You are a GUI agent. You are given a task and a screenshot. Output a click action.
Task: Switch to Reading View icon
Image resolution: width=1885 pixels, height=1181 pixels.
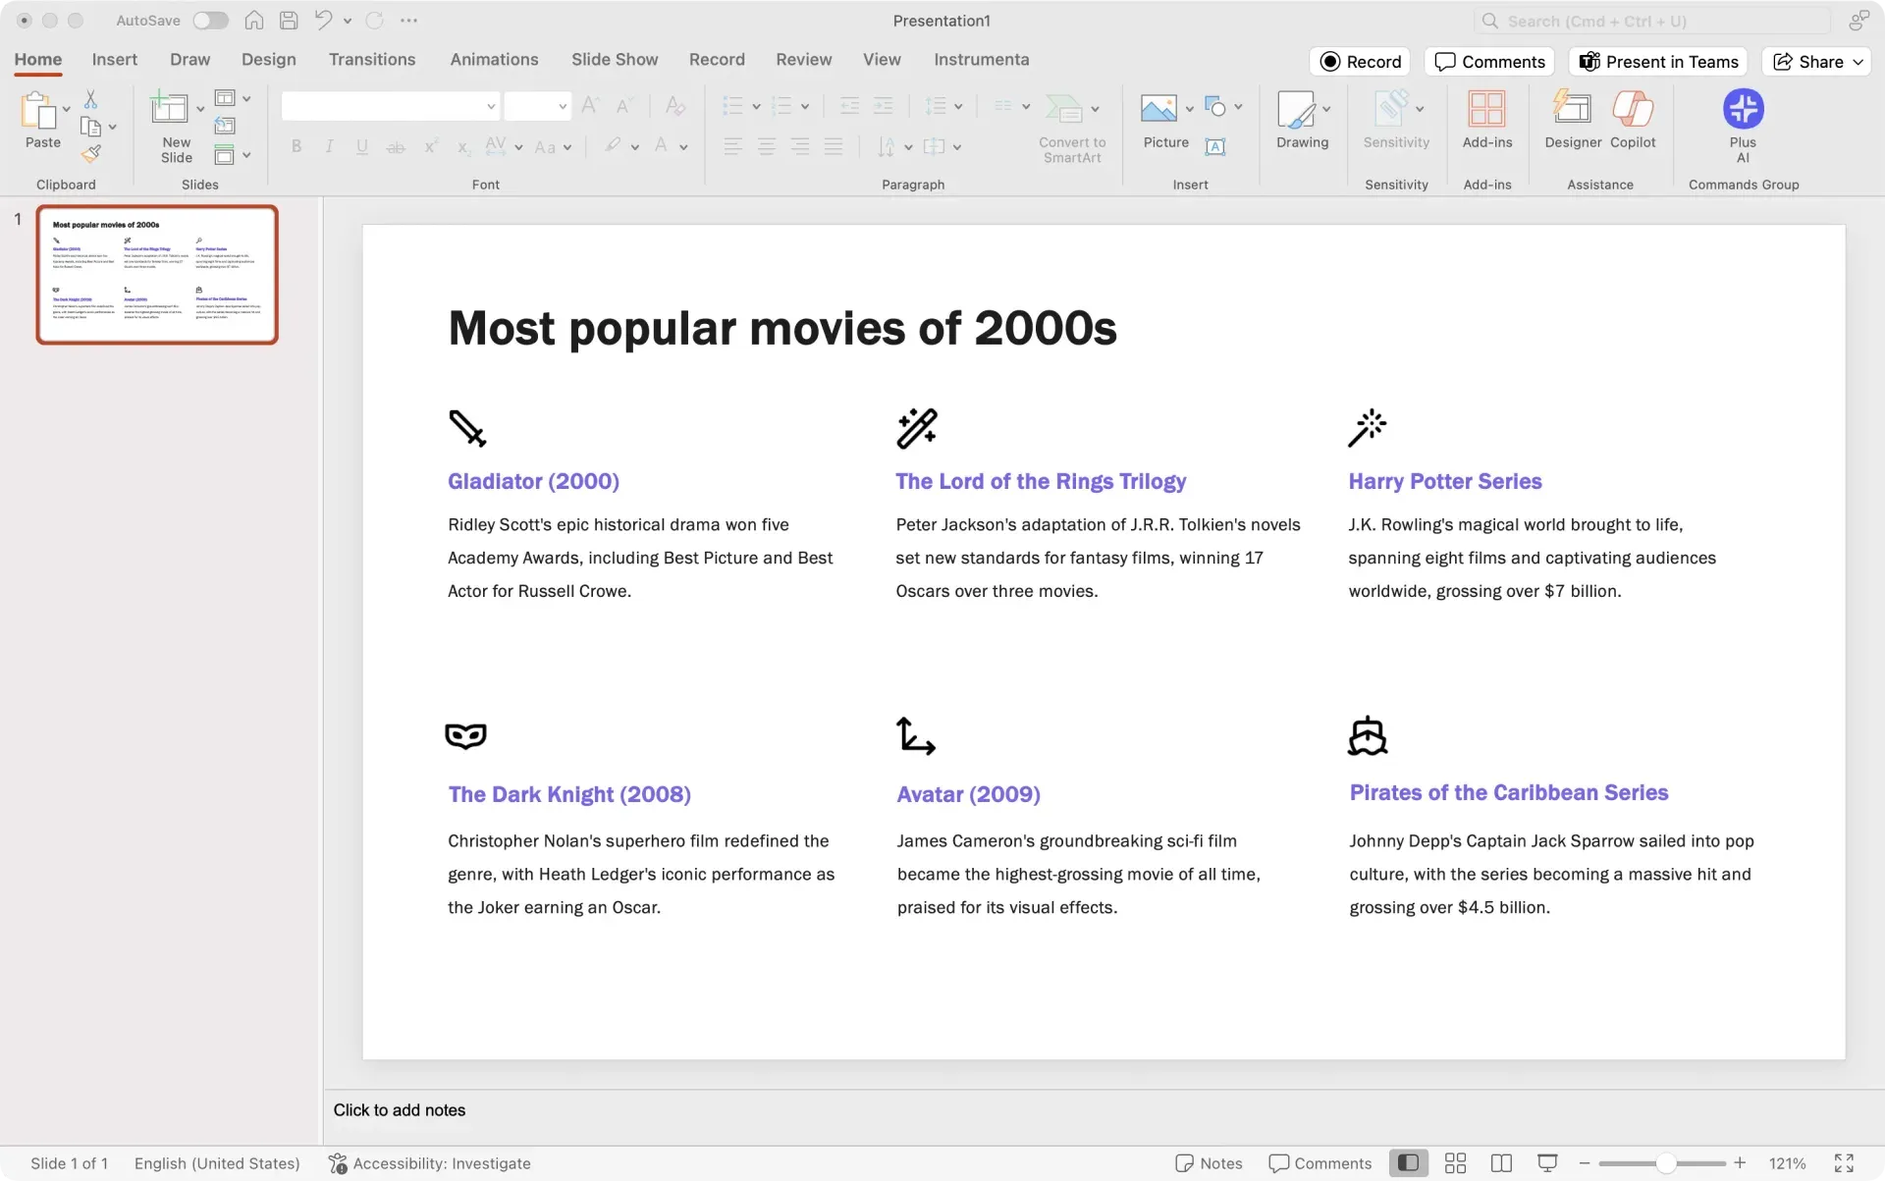pos(1501,1163)
